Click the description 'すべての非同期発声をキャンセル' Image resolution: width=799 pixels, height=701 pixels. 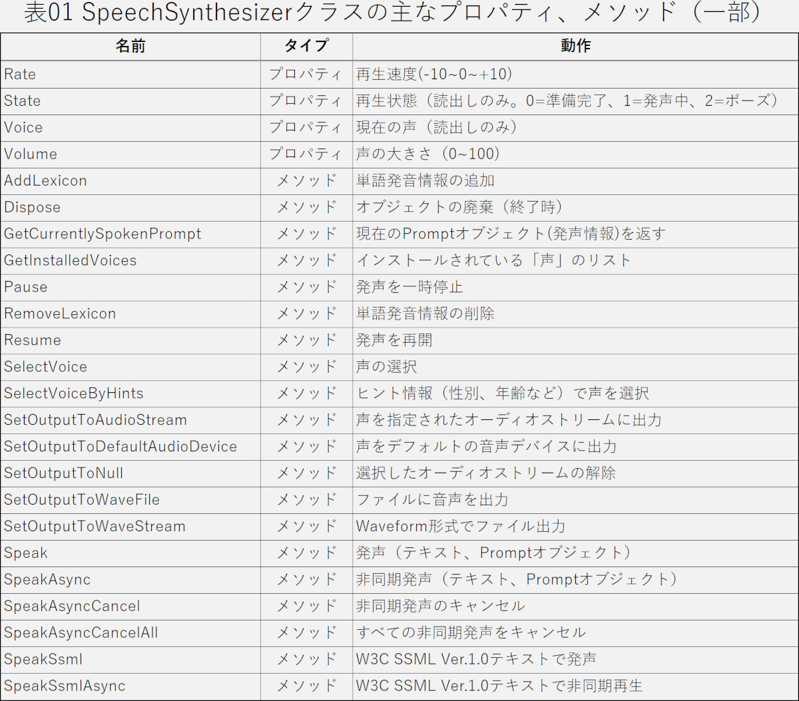click(x=471, y=633)
